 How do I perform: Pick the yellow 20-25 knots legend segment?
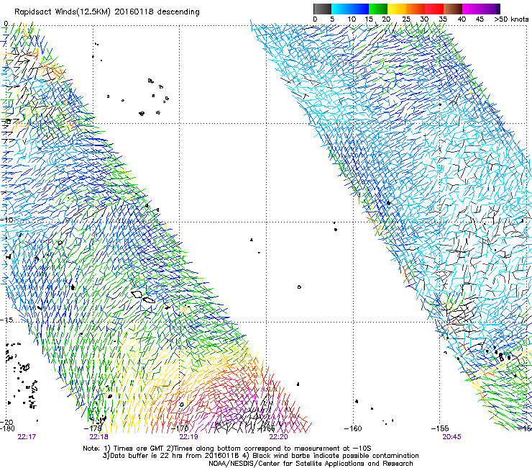397,9
